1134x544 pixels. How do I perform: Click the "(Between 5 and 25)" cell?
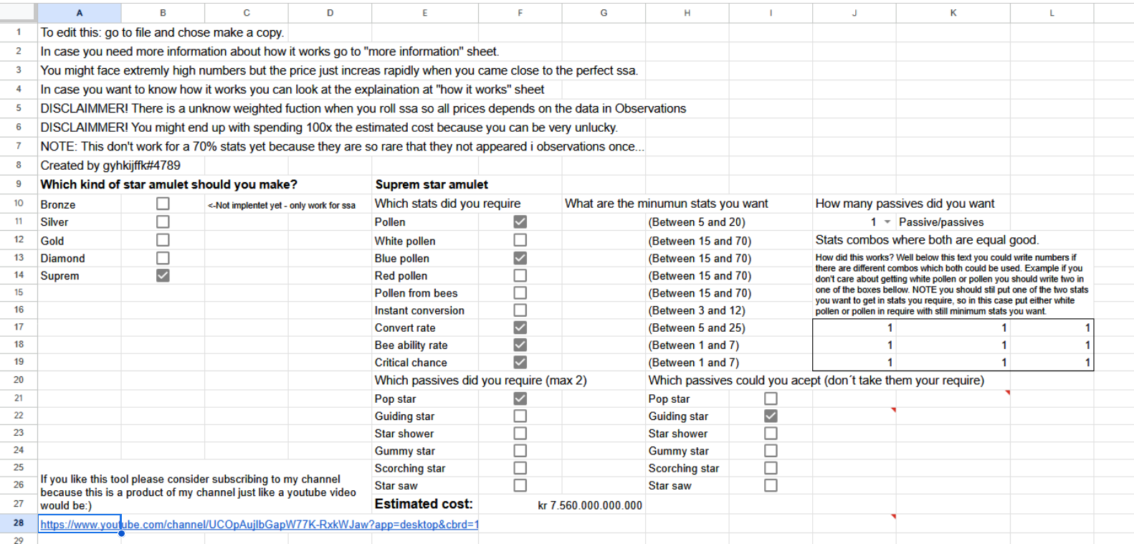click(x=697, y=328)
